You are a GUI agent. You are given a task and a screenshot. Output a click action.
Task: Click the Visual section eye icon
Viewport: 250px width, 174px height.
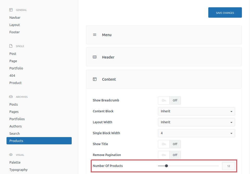click(11, 154)
